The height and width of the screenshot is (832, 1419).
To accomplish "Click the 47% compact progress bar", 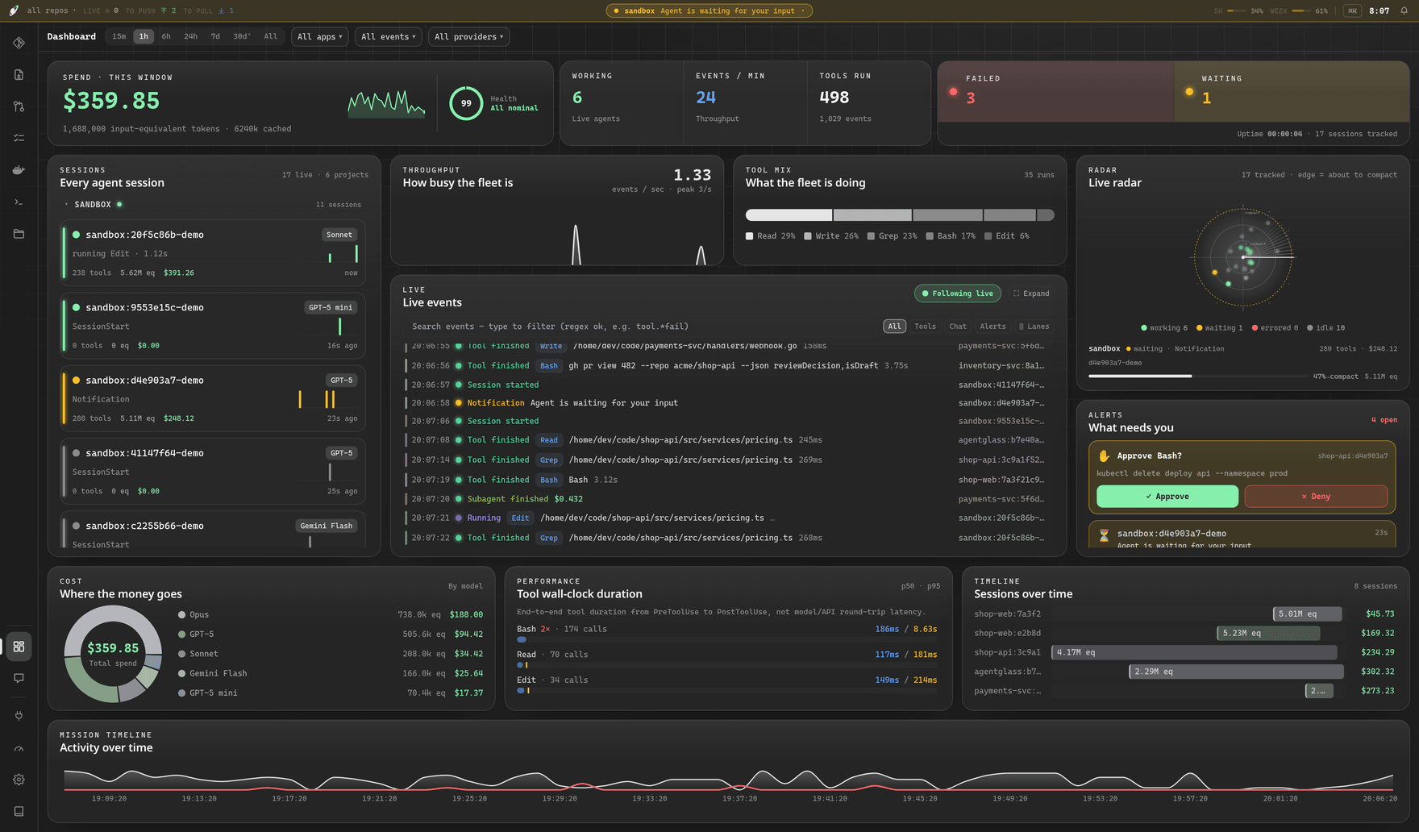I will tap(1197, 376).
